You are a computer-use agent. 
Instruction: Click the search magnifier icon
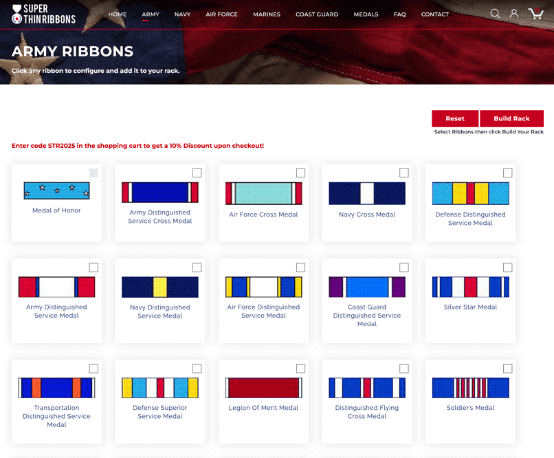[495, 14]
